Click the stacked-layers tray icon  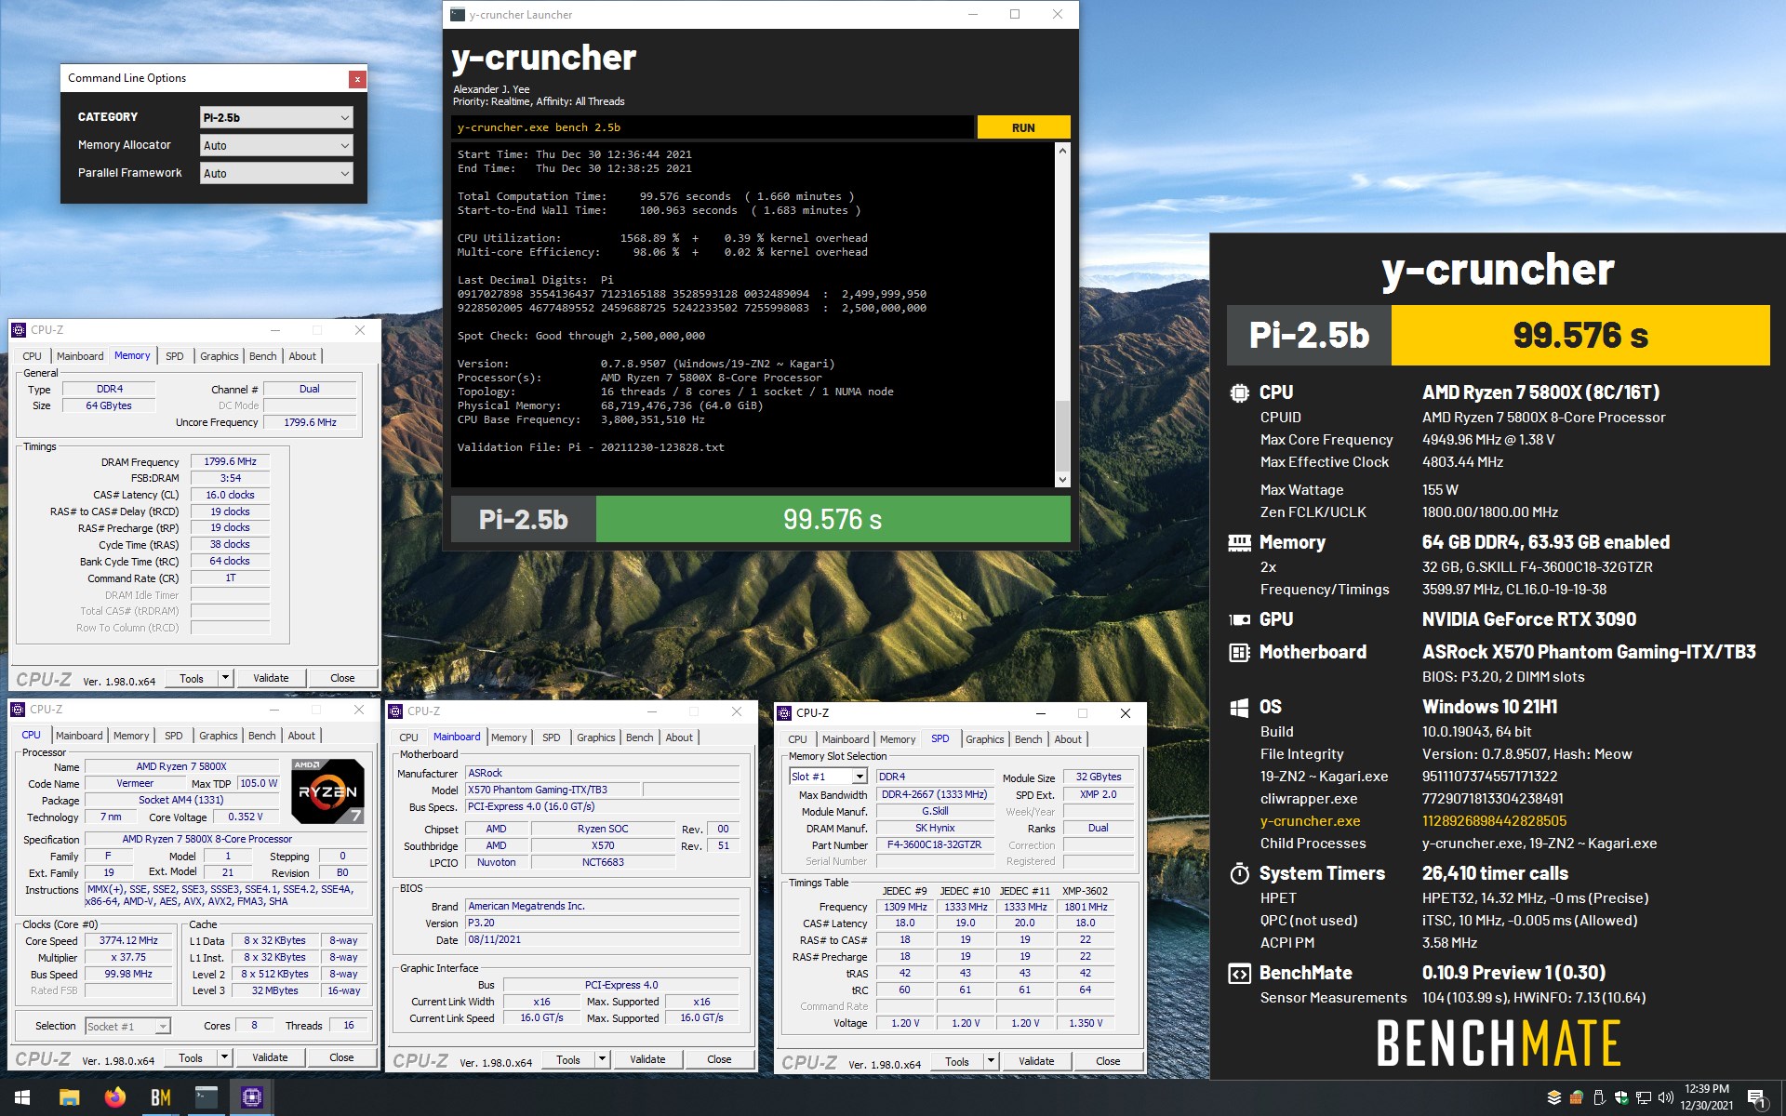pos(1553,1097)
